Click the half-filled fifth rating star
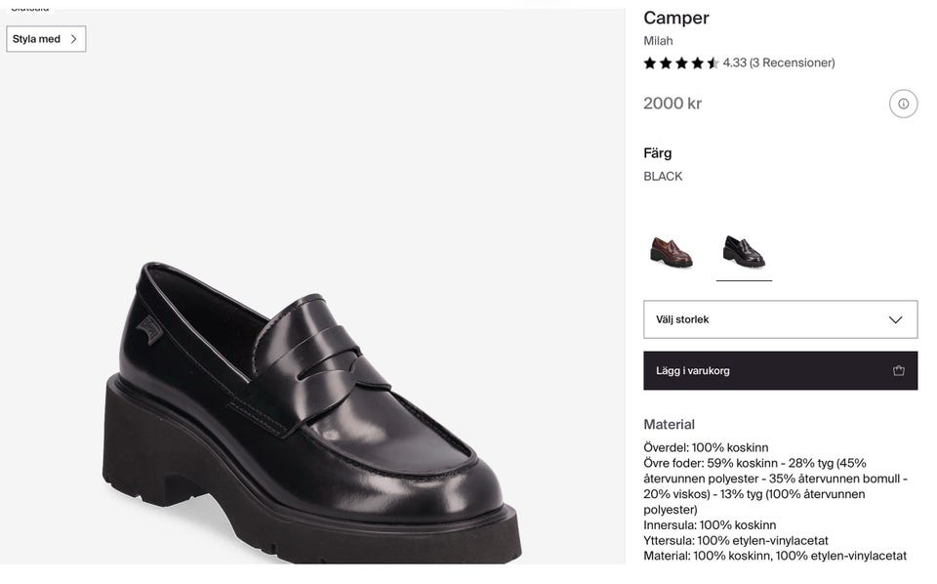 [713, 63]
